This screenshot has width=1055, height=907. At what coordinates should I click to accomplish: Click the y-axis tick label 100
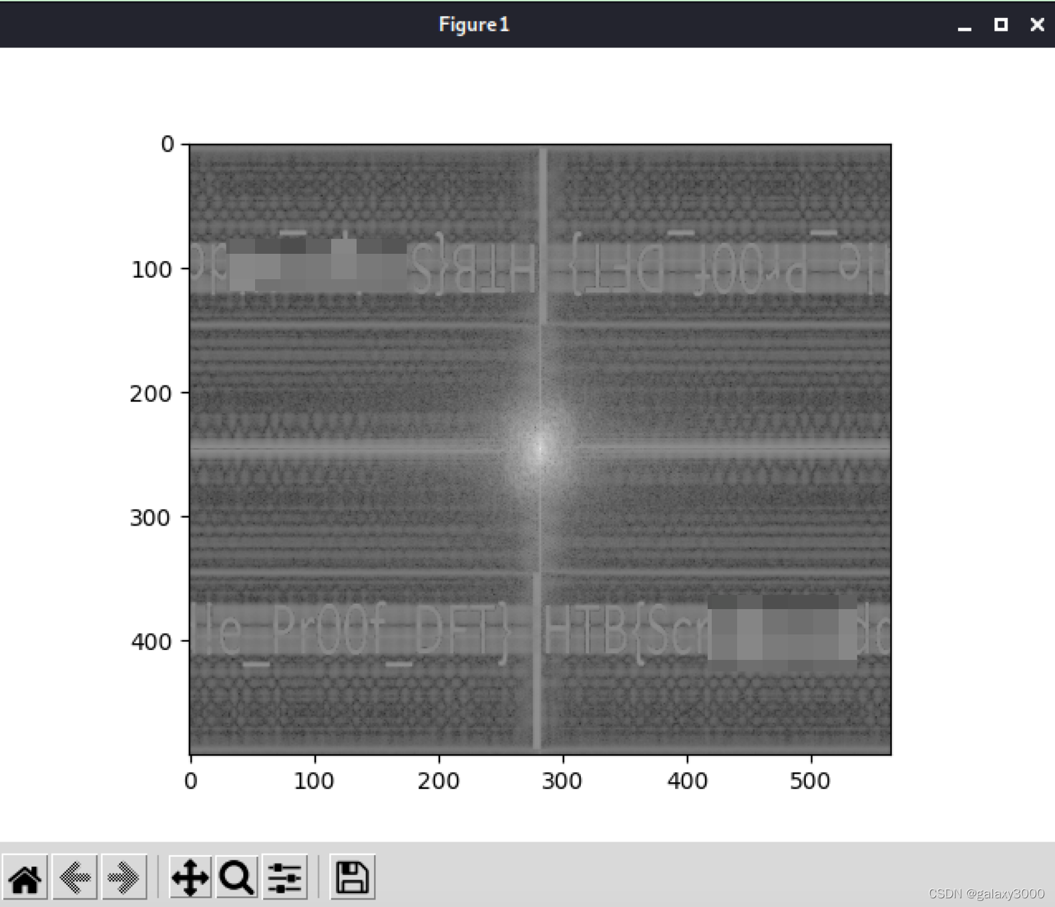coord(152,270)
